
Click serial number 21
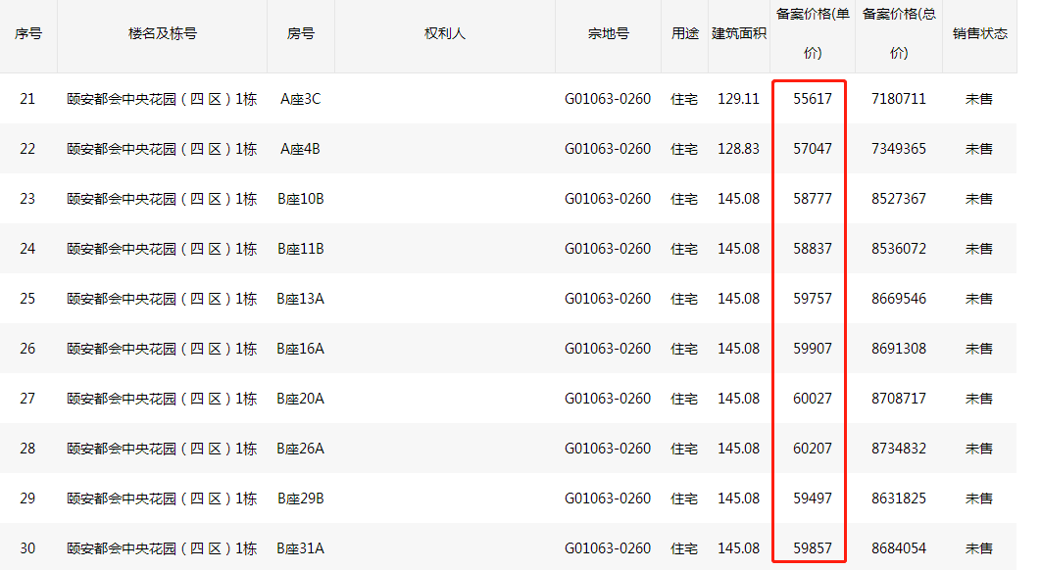point(27,99)
